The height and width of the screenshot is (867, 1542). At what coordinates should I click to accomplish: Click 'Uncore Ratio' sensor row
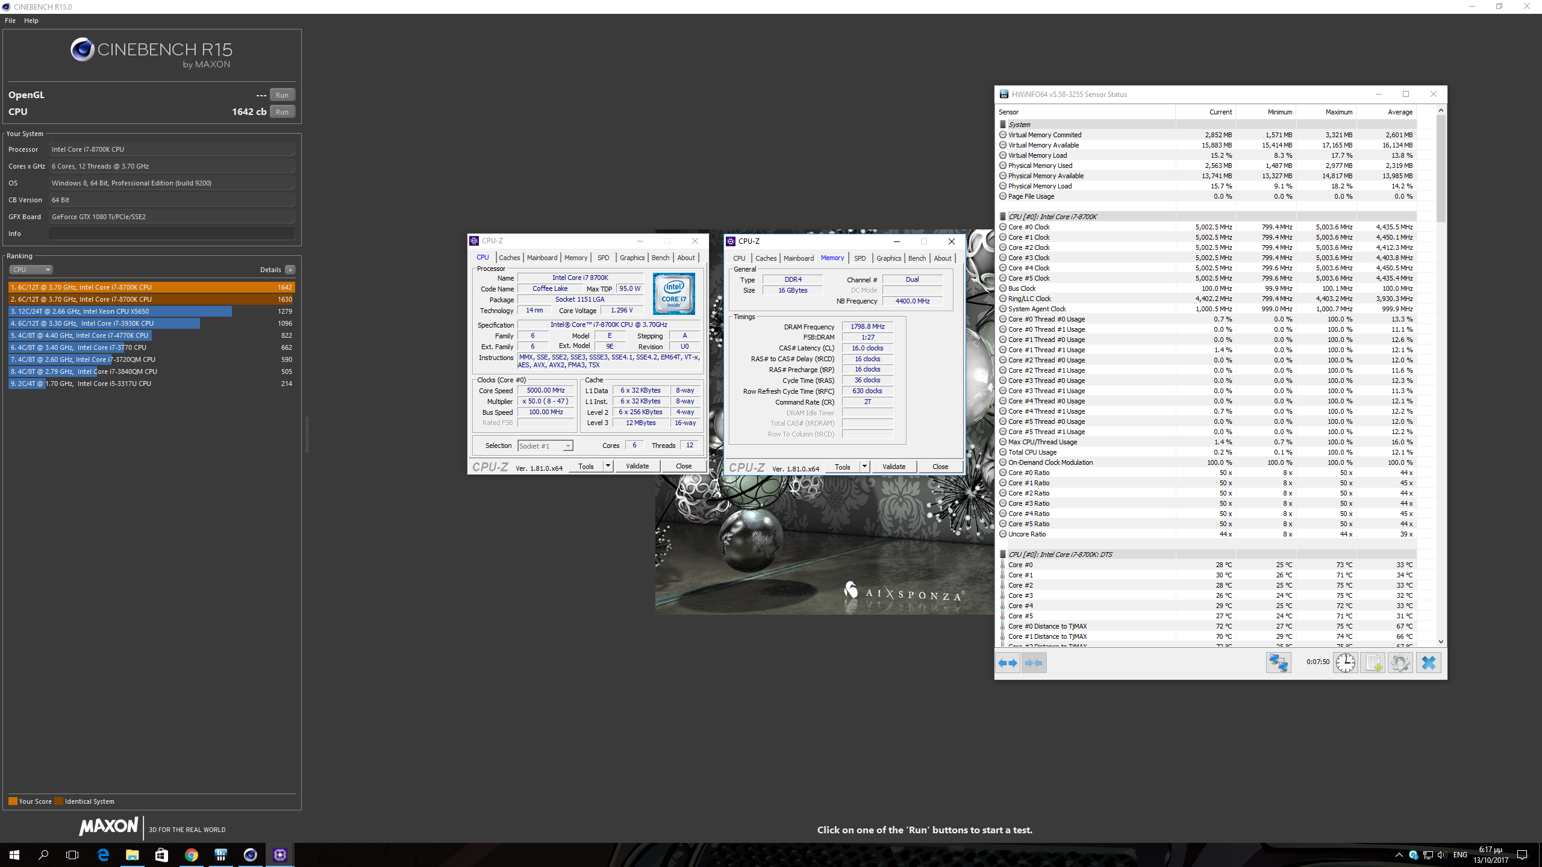(x=1206, y=534)
